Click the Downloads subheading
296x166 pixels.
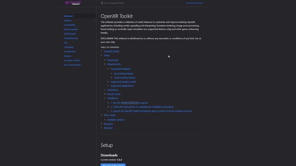109,155
